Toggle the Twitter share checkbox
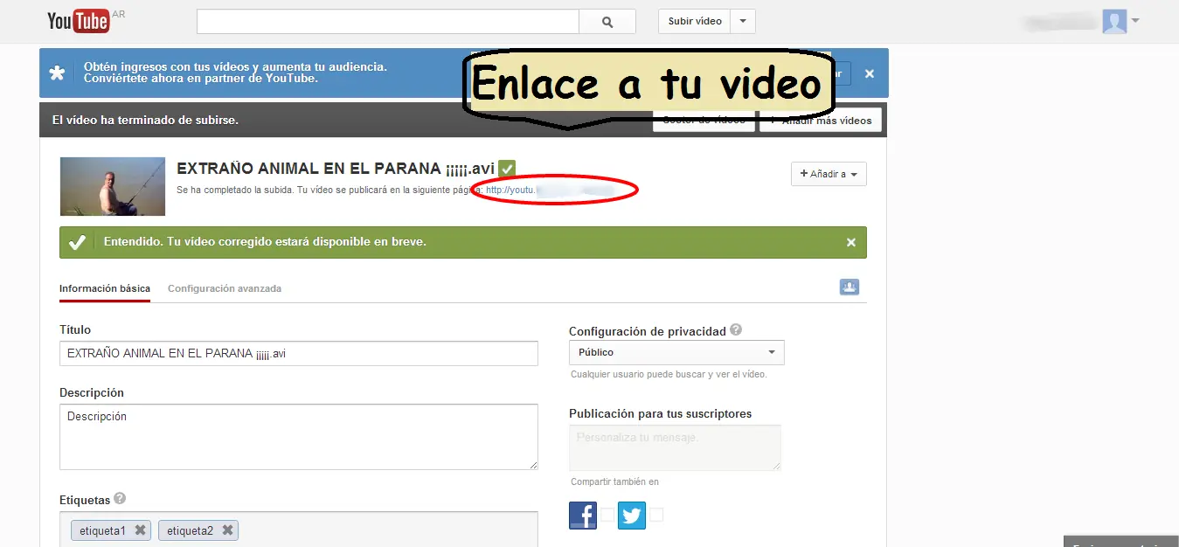1179x547 pixels. 656,515
